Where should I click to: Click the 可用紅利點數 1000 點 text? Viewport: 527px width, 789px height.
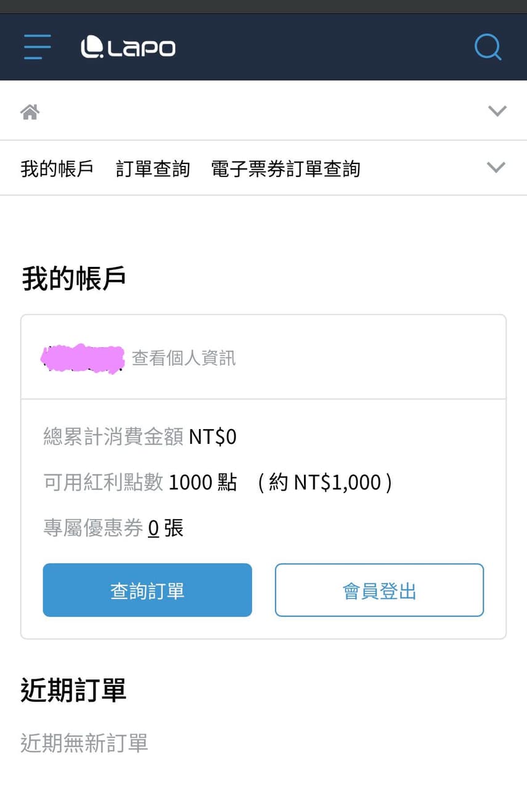click(140, 482)
